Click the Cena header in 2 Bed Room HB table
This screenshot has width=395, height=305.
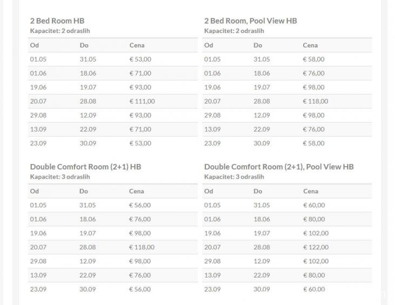[x=137, y=45]
